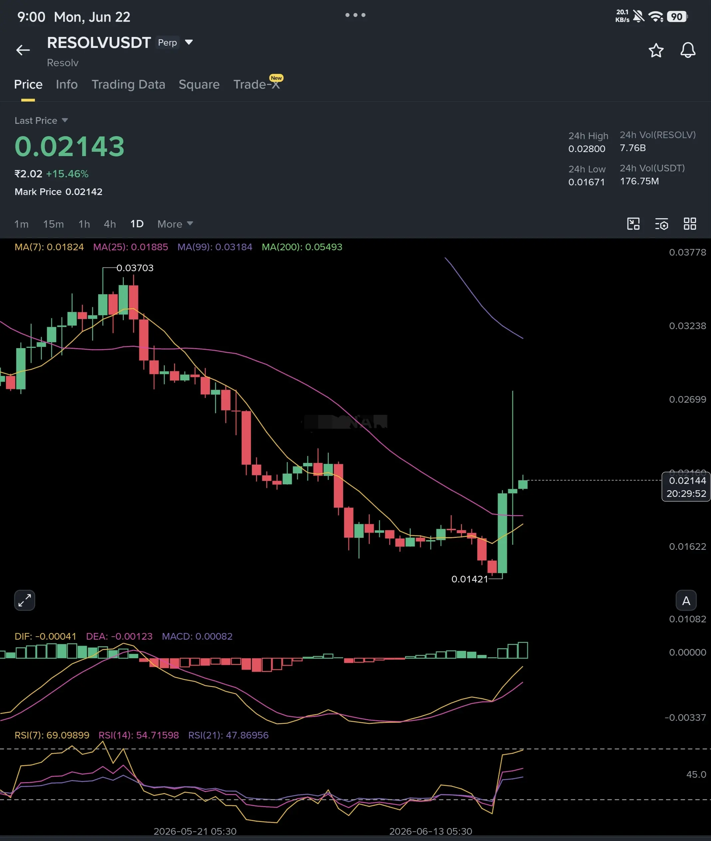Tap the 0.01082 price axis label
The height and width of the screenshot is (841, 711).
pyautogui.click(x=687, y=619)
